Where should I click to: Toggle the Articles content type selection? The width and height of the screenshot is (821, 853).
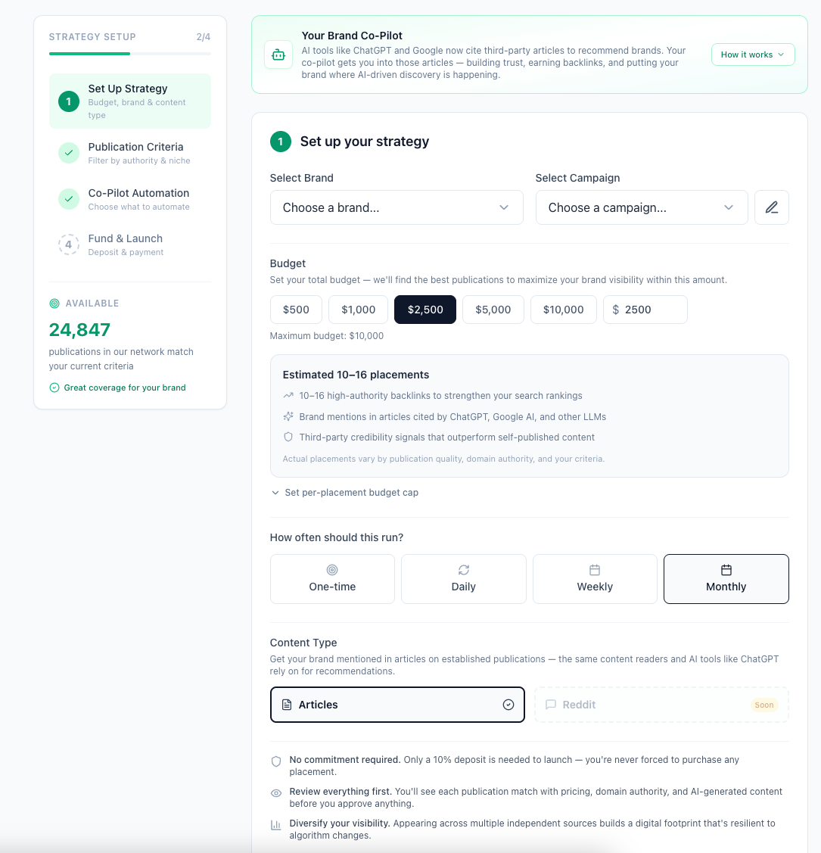point(397,705)
